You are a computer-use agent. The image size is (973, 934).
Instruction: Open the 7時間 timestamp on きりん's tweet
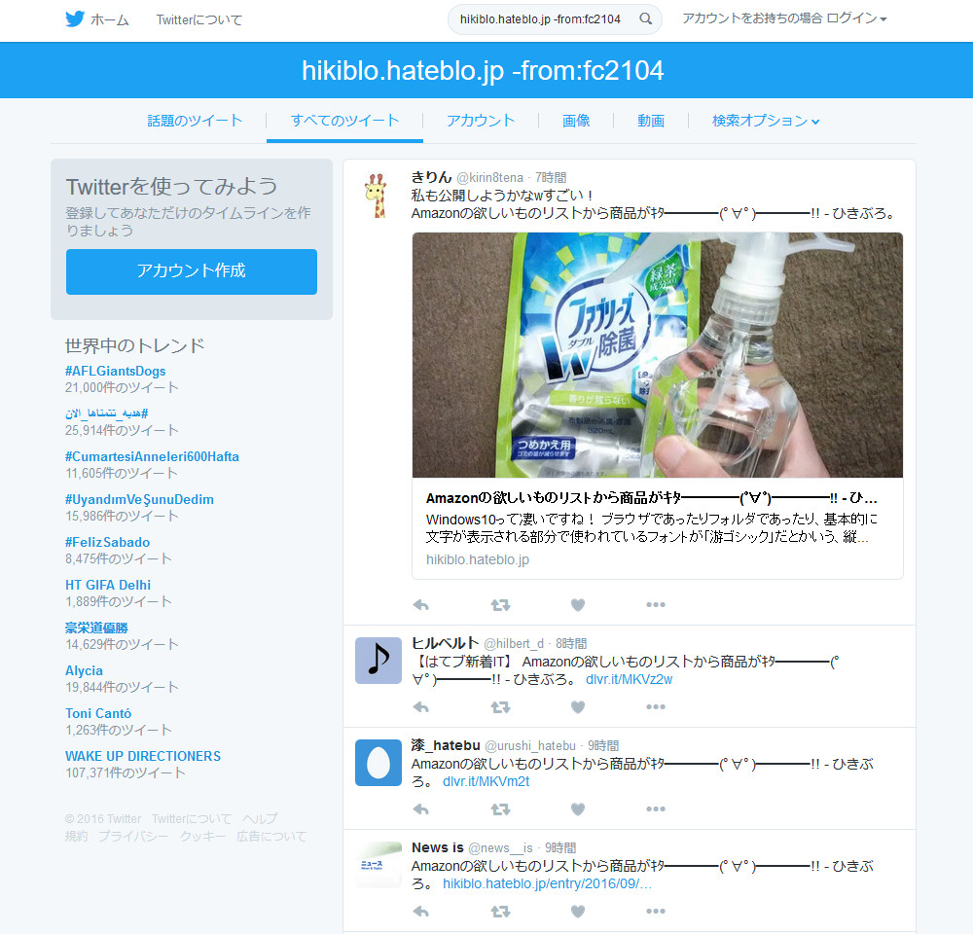point(551,178)
